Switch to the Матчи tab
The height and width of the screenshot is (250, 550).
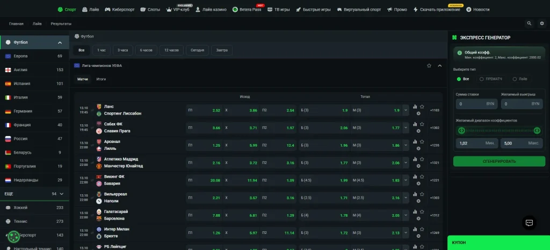pyautogui.click(x=82, y=79)
